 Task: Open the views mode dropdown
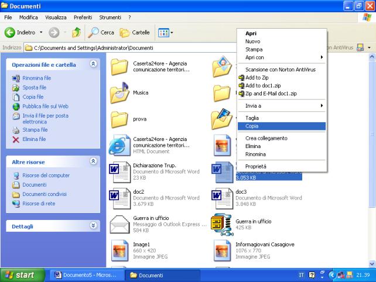(x=166, y=33)
